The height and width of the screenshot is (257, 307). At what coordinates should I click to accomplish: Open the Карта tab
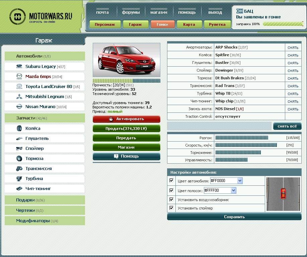coord(189,24)
